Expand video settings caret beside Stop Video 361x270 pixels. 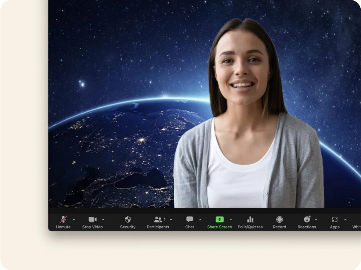tap(103, 220)
